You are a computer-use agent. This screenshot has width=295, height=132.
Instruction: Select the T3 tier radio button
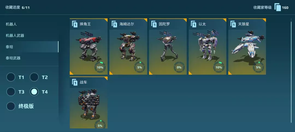(x=11, y=92)
